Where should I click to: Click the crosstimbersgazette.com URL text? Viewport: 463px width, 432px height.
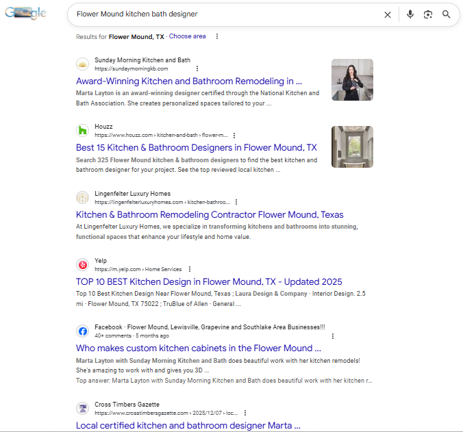[166, 413]
